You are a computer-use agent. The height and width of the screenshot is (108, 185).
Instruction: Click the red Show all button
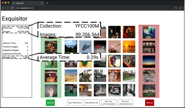click(x=149, y=103)
